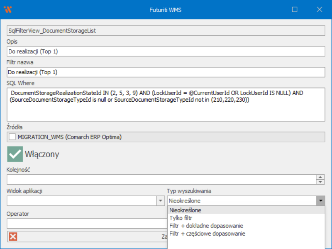Expand the Widok aplikacji dropdown arrow
This screenshot has height=249, width=332.
(x=160, y=200)
